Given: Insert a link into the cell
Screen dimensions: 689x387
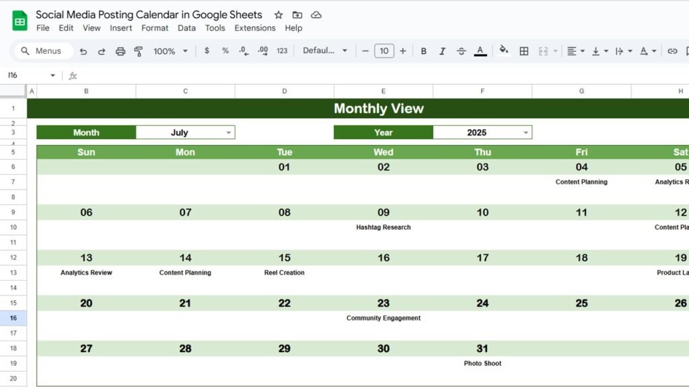Looking at the screenshot, I should coord(671,50).
